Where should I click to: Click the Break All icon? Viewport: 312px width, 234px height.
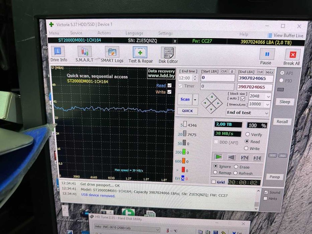point(293,55)
